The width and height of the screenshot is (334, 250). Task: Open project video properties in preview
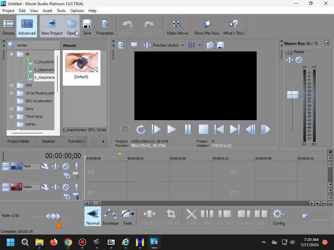(121, 45)
